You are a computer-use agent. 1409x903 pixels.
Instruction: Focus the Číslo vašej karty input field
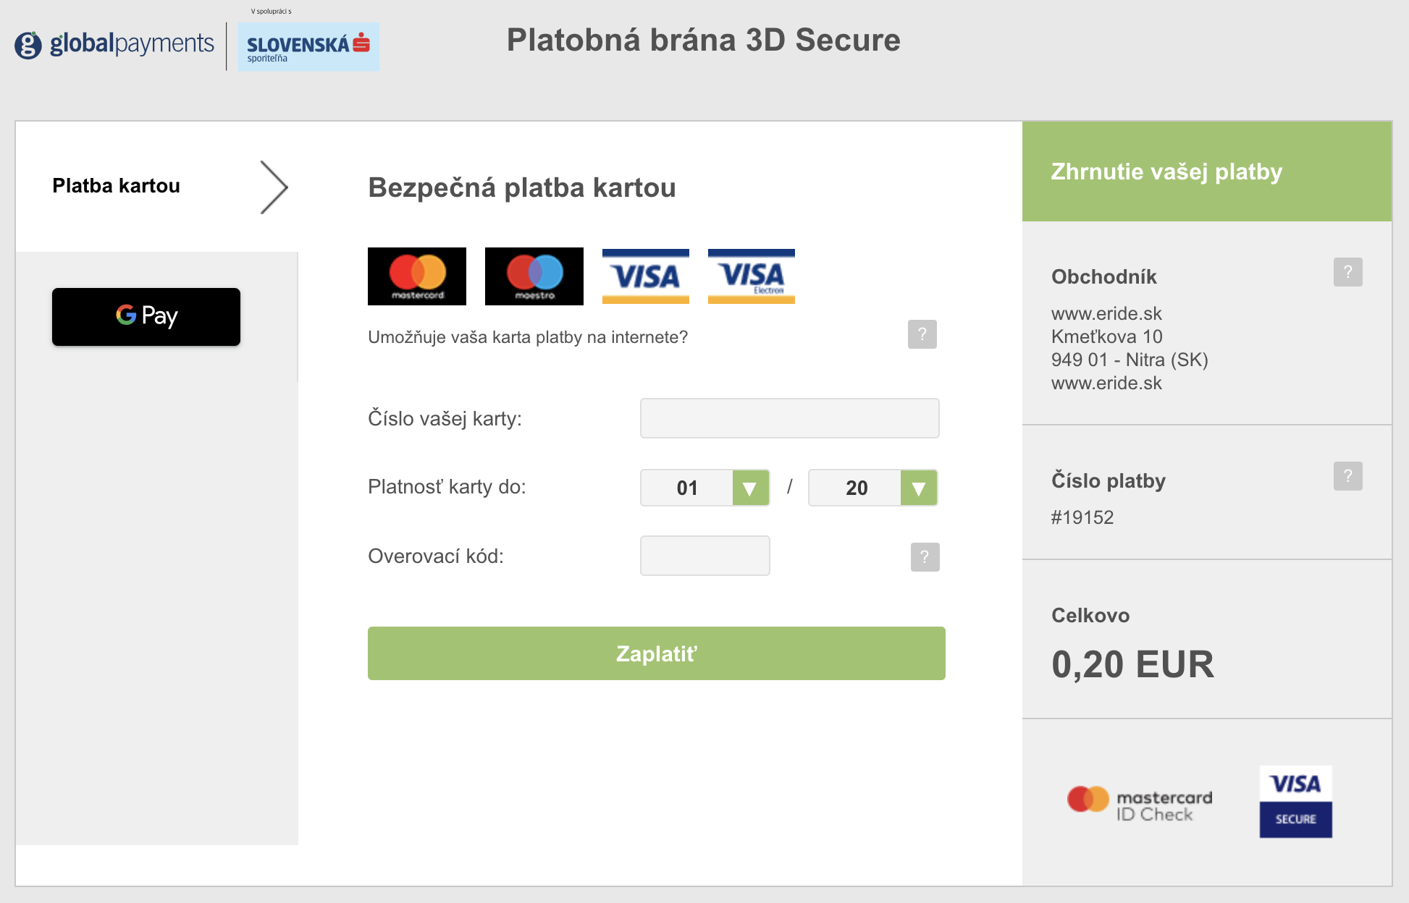click(x=790, y=418)
